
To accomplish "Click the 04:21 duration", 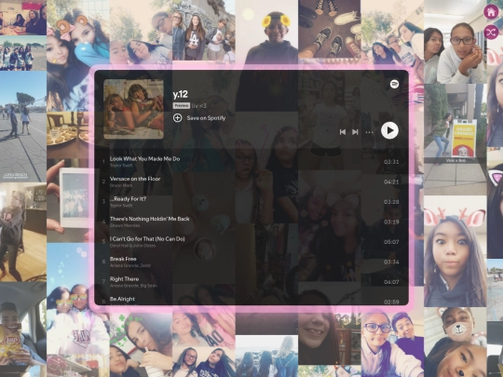I will pyautogui.click(x=391, y=182).
